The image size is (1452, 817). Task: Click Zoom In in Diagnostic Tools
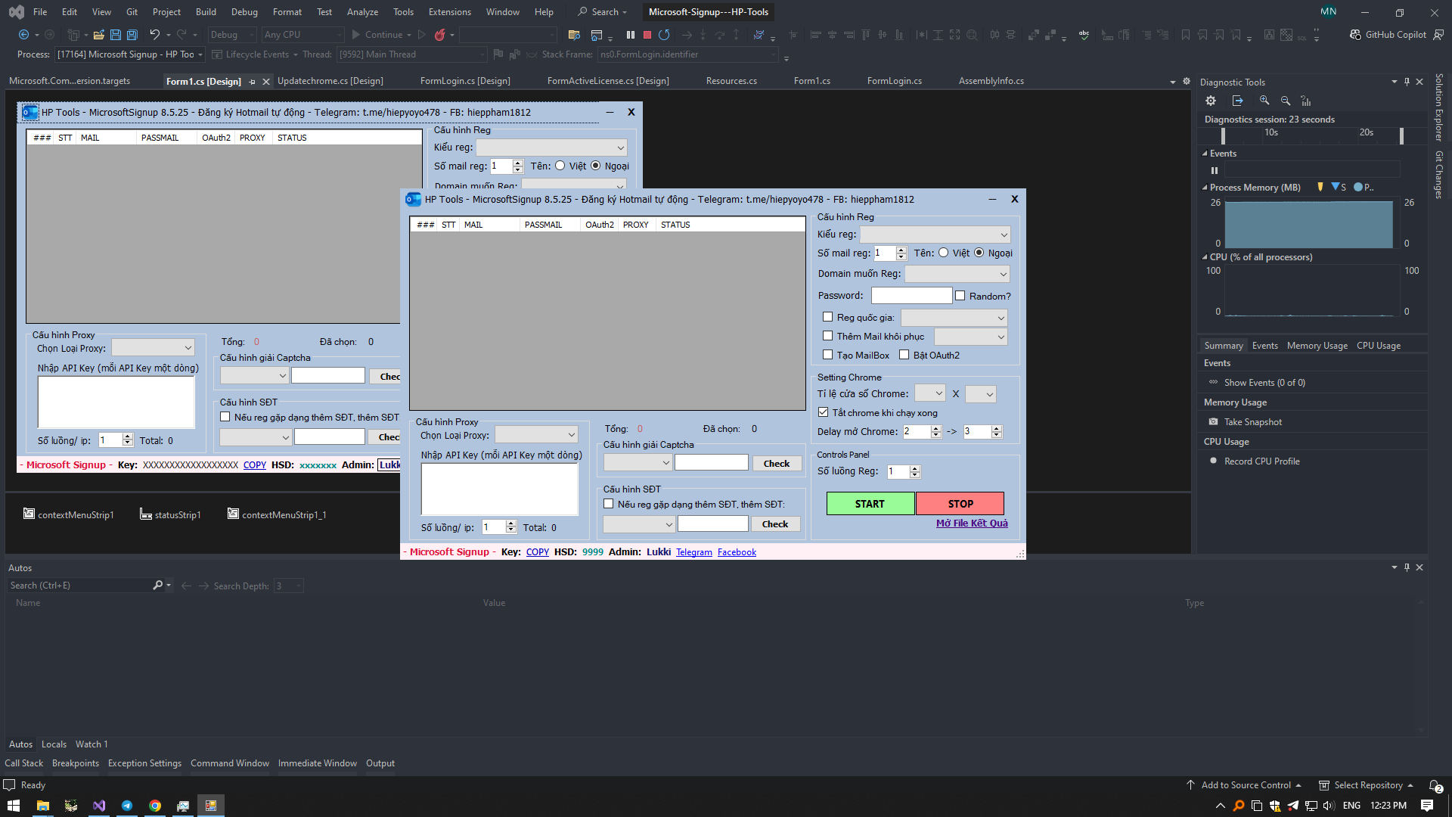[x=1264, y=101]
